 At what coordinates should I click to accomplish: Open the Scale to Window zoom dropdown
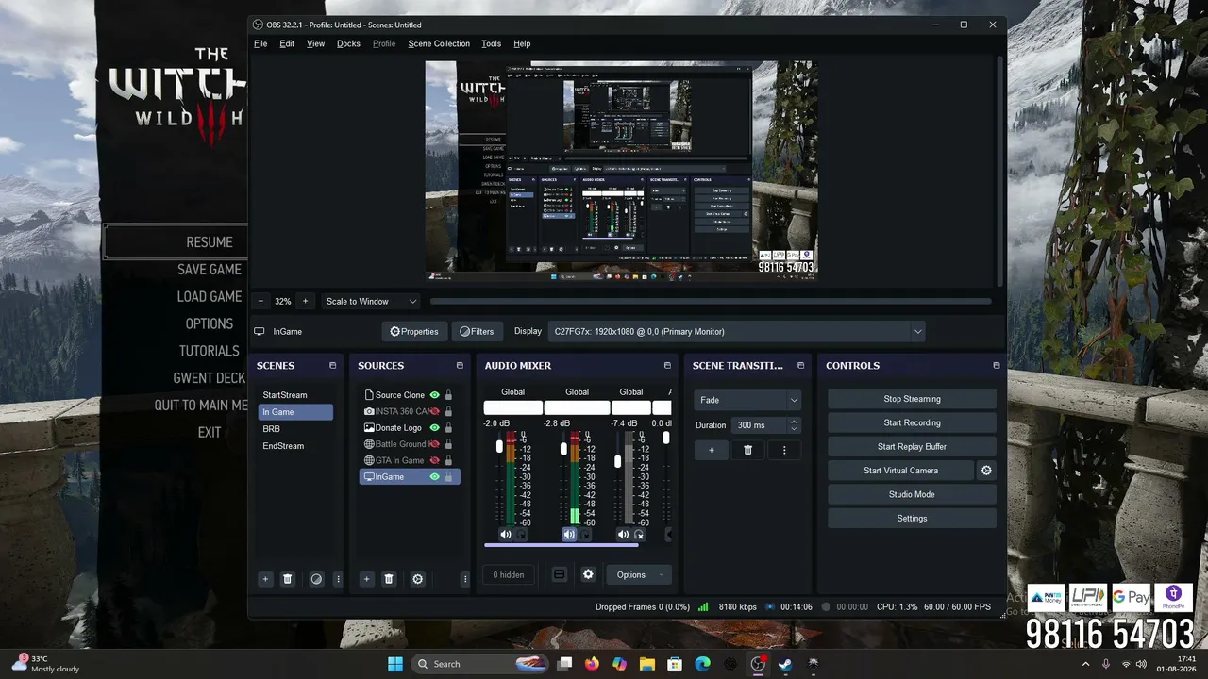pos(371,302)
